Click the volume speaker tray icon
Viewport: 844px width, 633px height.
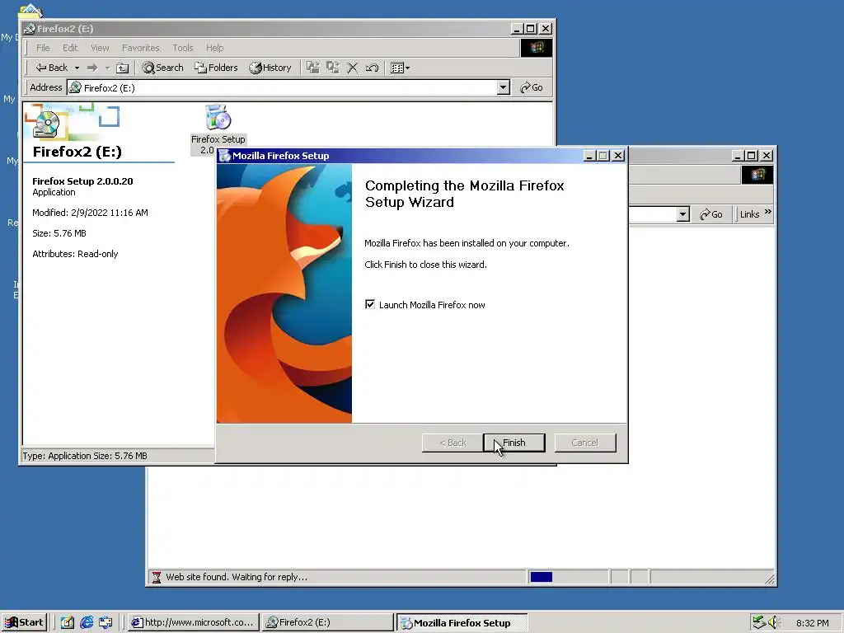[x=774, y=622]
